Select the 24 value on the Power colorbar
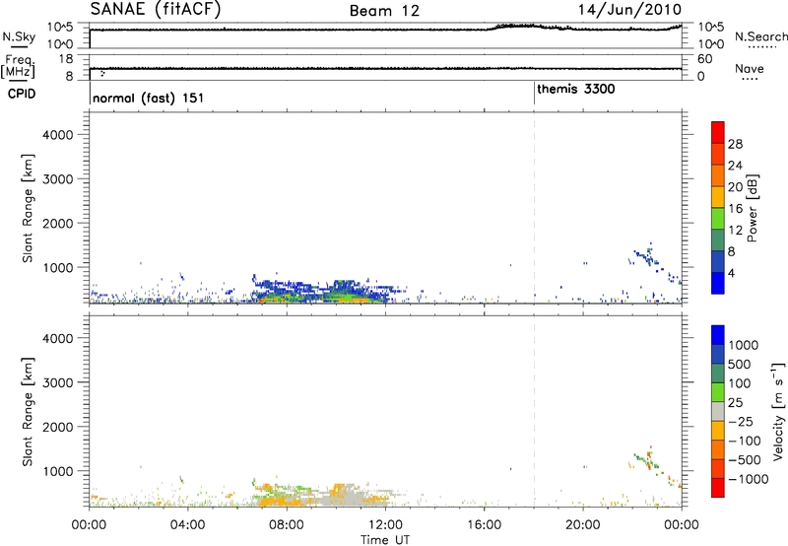Image resolution: width=788 pixels, height=546 pixels. [735, 166]
